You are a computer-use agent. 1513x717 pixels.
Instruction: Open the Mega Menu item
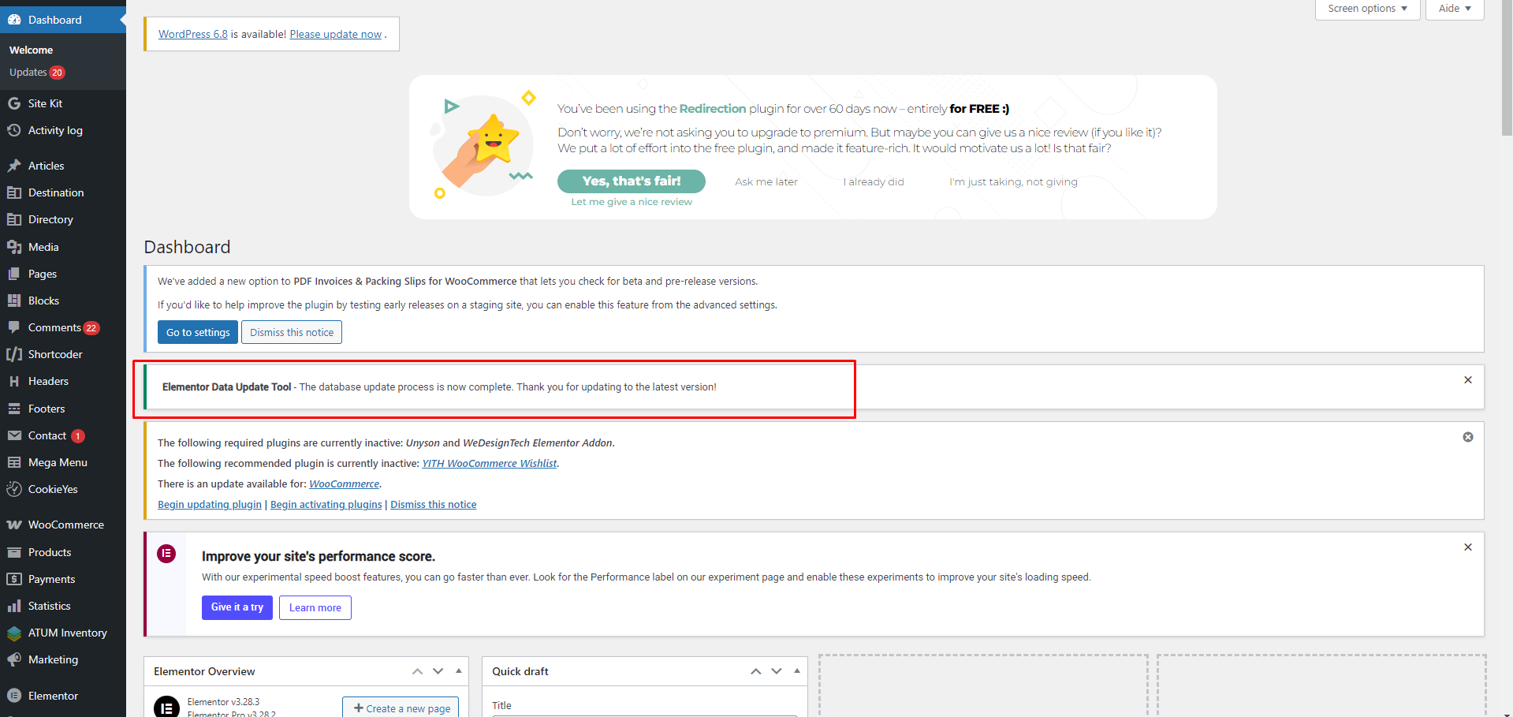click(x=63, y=462)
